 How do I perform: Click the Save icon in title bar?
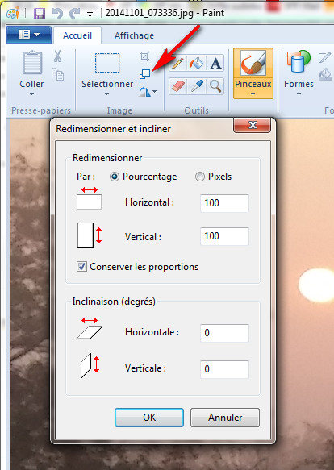40,14
